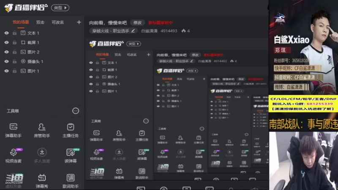Open the 读弹幕 tool
The width and height of the screenshot is (338, 190).
[71, 155]
